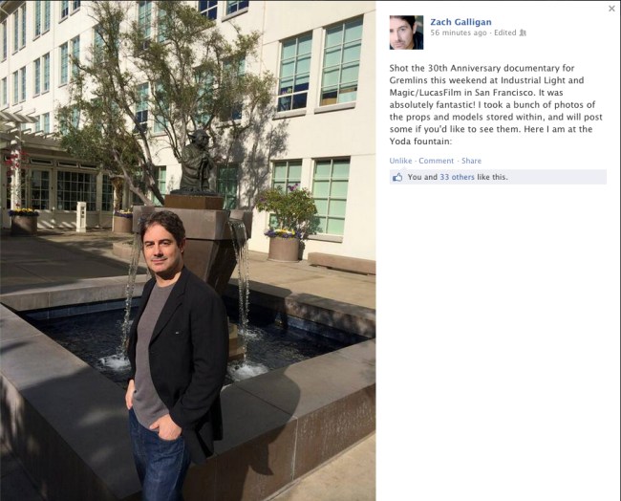The height and width of the screenshot is (501, 621).
Task: Click the post caption text
Action: [x=496, y=104]
